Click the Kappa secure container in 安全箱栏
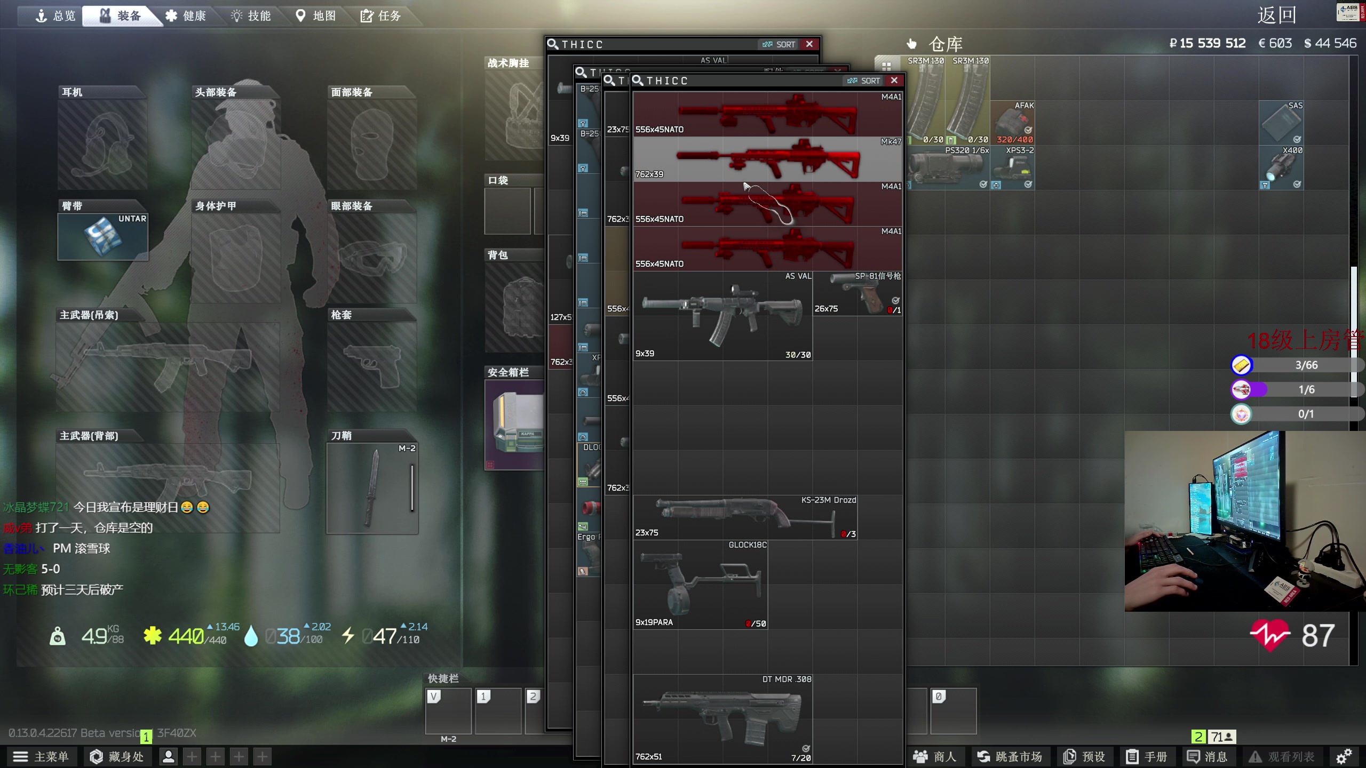The width and height of the screenshot is (1366, 768). (514, 425)
